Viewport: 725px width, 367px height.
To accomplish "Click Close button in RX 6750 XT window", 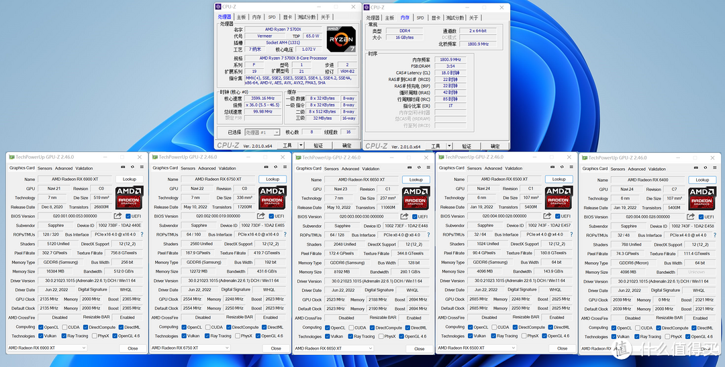I will 276,348.
